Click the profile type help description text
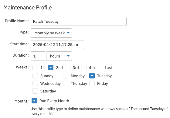170x118 pixels. pyautogui.click(x=99, y=111)
